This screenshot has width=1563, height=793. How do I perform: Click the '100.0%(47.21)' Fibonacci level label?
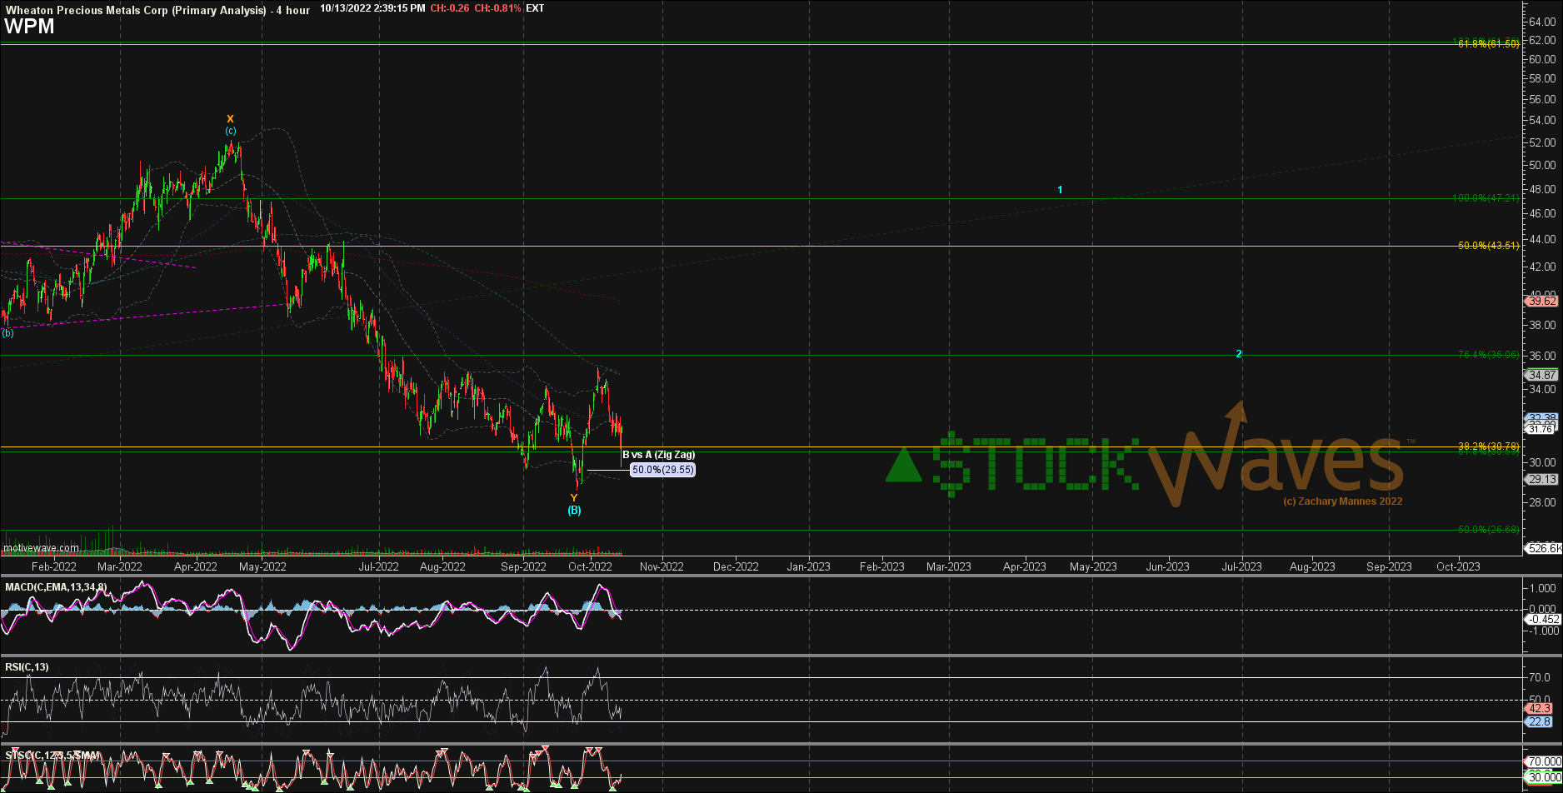pos(1486,198)
